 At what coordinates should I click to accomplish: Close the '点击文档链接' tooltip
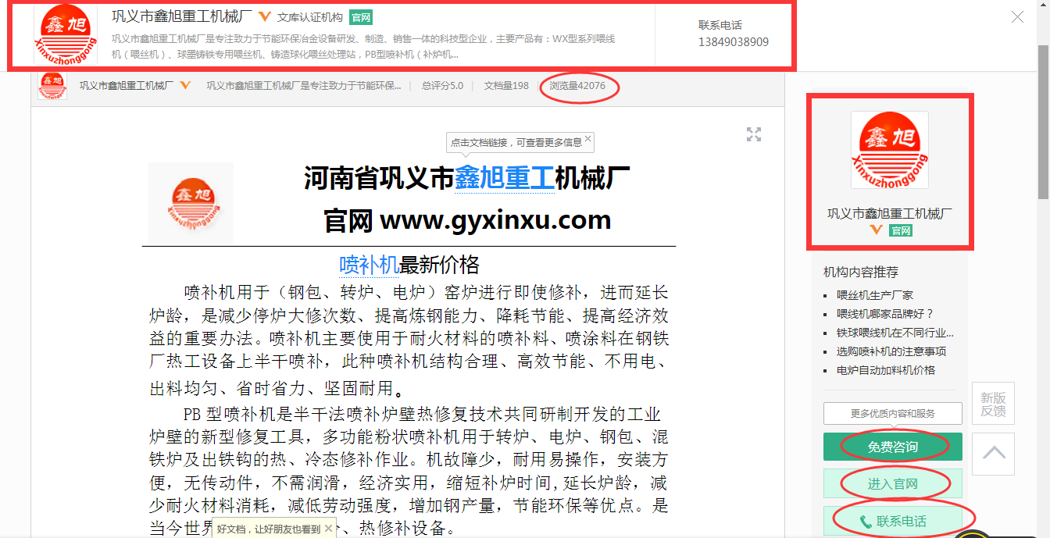tap(588, 140)
